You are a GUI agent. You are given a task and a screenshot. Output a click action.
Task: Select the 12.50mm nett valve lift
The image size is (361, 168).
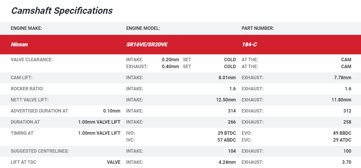pos(226,100)
